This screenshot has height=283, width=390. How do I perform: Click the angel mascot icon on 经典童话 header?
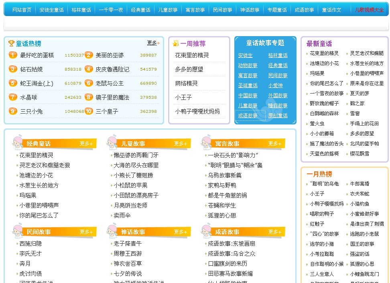tap(18, 143)
